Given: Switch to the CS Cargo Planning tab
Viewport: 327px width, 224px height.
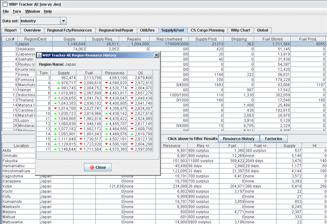Looking at the screenshot, I should (207, 30).
